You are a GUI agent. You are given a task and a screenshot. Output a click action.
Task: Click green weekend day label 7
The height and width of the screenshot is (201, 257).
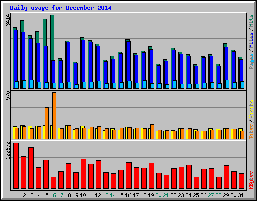(x=62, y=195)
